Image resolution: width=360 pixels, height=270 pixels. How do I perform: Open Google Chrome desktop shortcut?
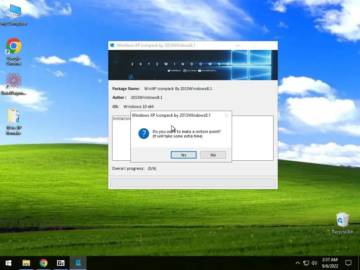point(14,52)
